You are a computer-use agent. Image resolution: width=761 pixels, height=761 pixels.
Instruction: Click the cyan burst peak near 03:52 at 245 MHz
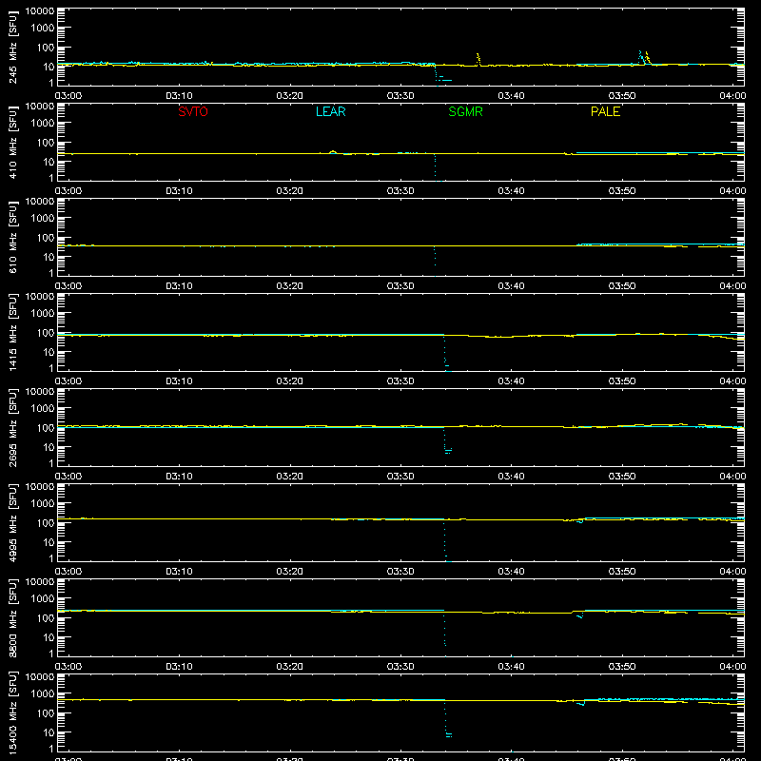point(640,56)
